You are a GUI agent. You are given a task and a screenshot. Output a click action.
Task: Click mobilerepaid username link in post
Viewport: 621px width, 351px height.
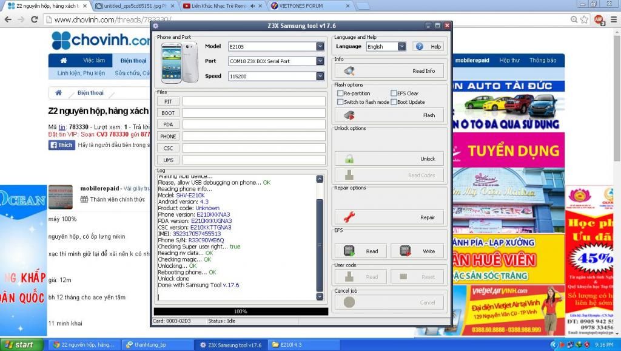(99, 188)
